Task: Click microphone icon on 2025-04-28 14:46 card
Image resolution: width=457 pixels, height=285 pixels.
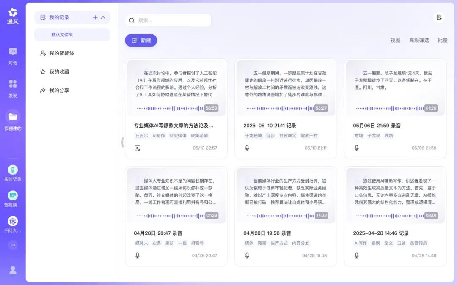Action: pyautogui.click(x=357, y=255)
